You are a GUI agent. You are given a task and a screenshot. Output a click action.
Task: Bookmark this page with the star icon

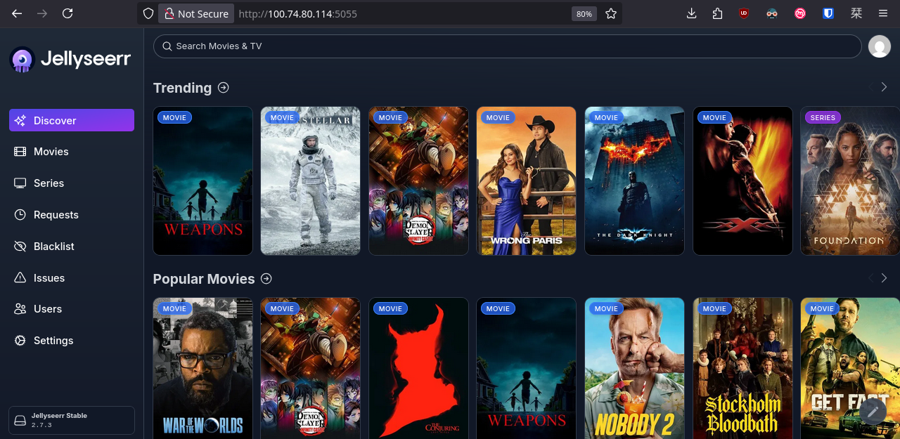point(611,13)
